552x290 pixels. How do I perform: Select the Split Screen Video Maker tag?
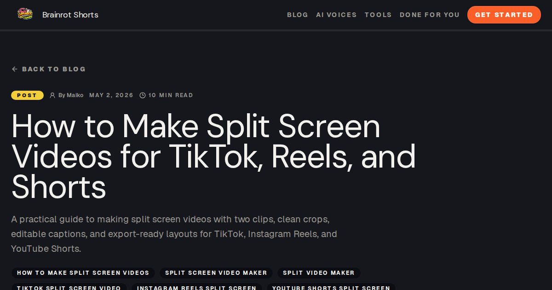click(x=216, y=273)
